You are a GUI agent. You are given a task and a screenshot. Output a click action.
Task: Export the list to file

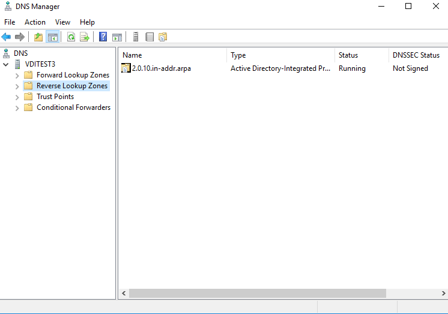click(85, 37)
